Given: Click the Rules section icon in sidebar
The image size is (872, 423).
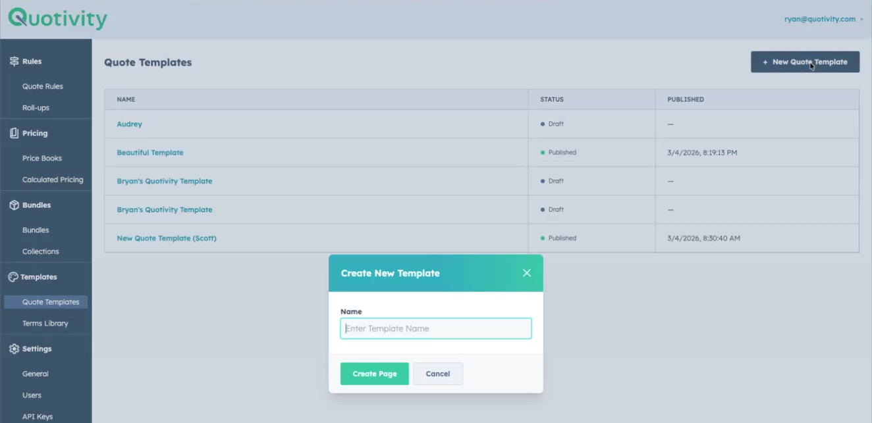Looking at the screenshot, I should [14, 61].
